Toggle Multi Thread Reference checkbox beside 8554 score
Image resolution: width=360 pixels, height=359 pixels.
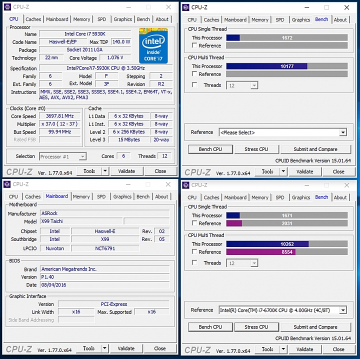click(x=194, y=251)
